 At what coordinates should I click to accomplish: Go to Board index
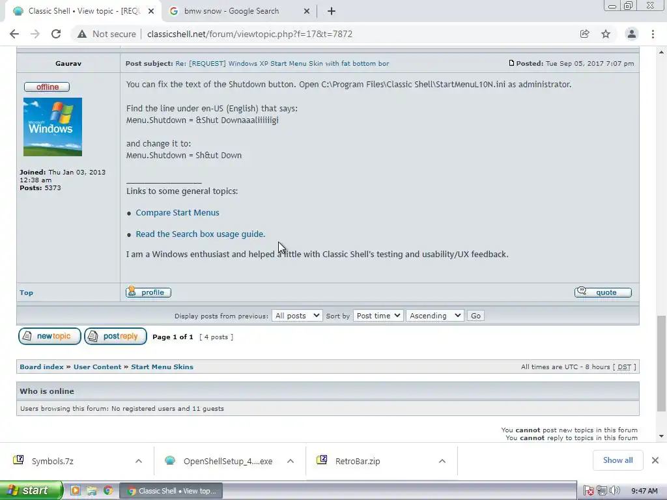click(42, 367)
